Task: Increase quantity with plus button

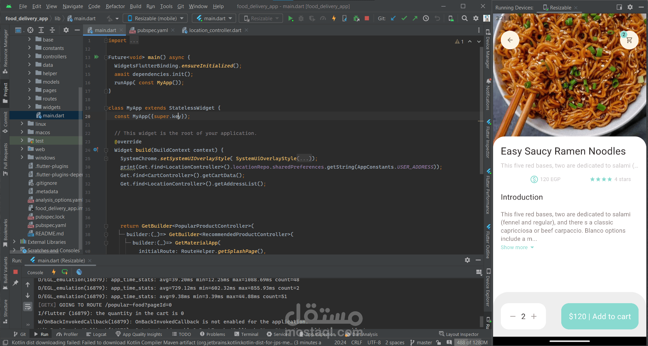Action: click(x=534, y=316)
